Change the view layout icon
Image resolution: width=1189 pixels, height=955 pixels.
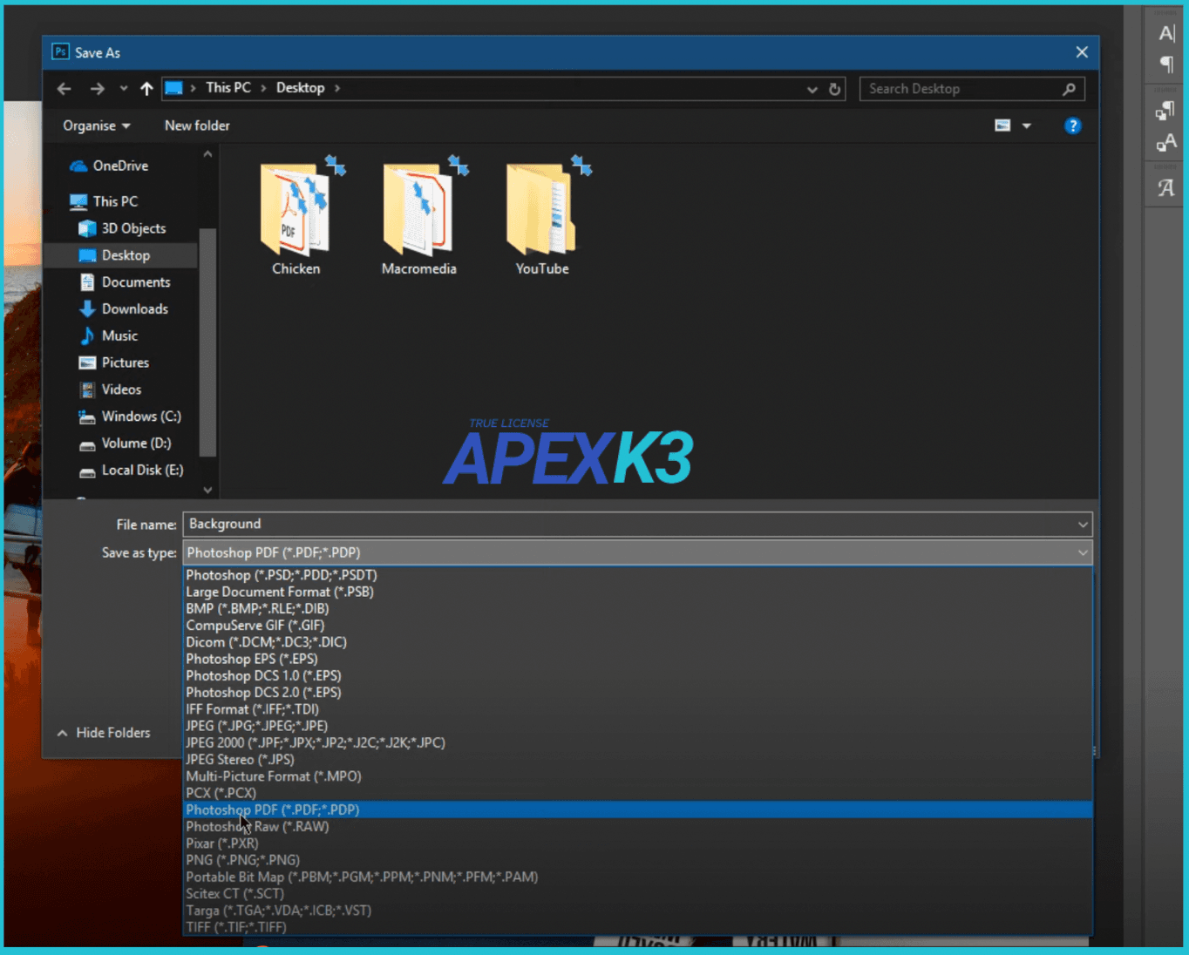pos(1002,125)
